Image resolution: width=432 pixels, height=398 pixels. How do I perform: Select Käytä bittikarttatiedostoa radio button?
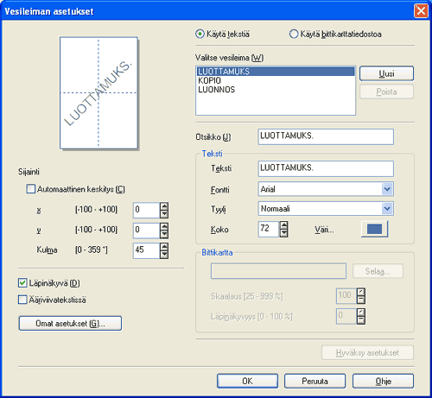pos(294,34)
